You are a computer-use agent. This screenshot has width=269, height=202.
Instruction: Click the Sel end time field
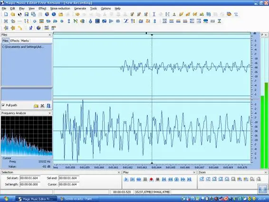(x=69, y=178)
